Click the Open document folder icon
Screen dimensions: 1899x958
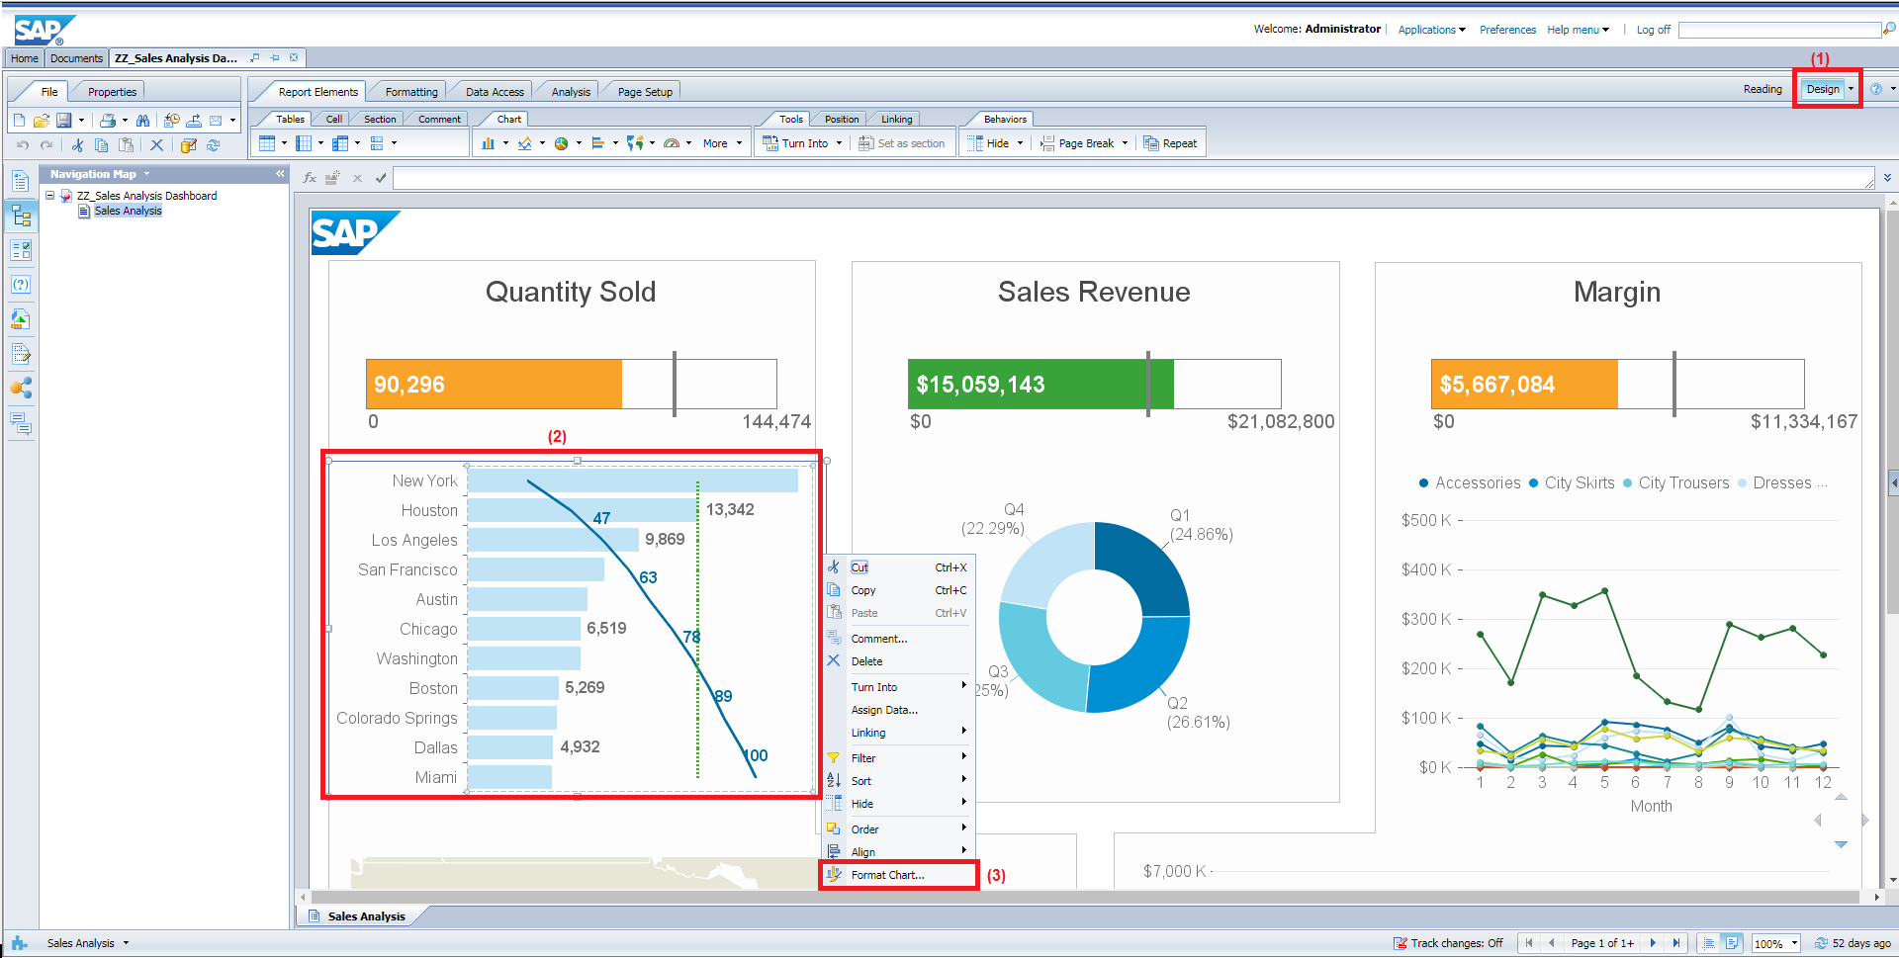pos(42,121)
